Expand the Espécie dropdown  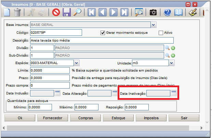click(x=77, y=63)
